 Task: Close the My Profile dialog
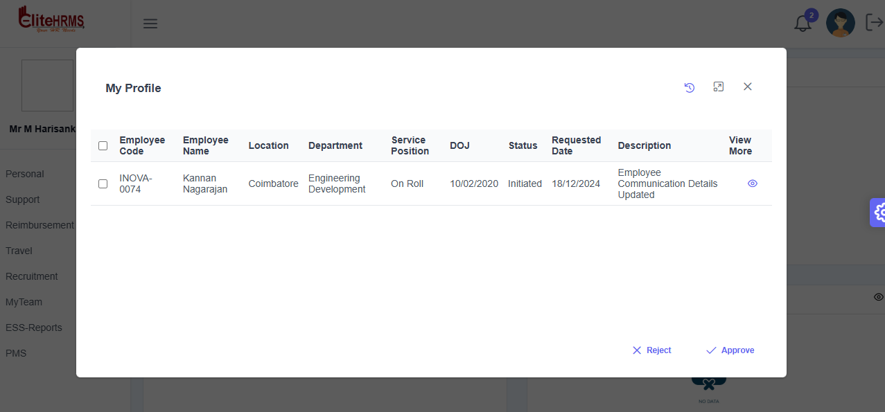(x=747, y=87)
